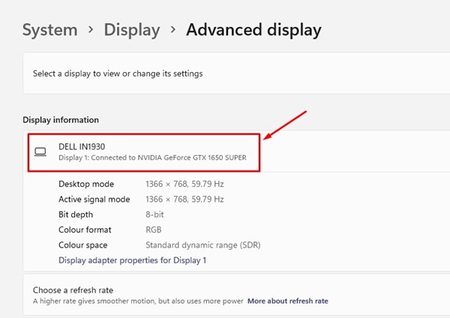
Task: Click the Choose a refresh rate heading
Action: [x=73, y=289]
